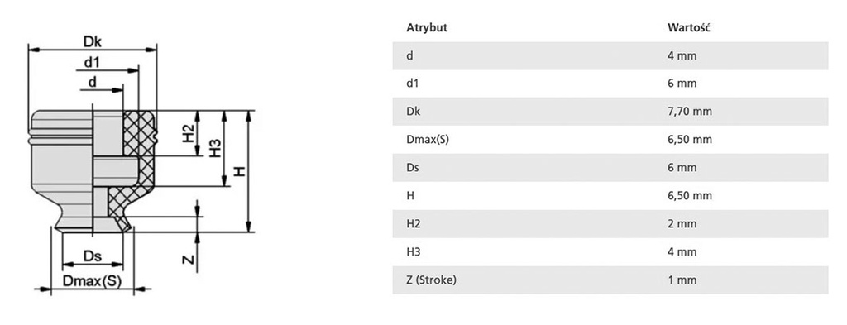This screenshot has width=847, height=325.
Task: Select the H3 value 4 mm
Action: [x=682, y=252]
